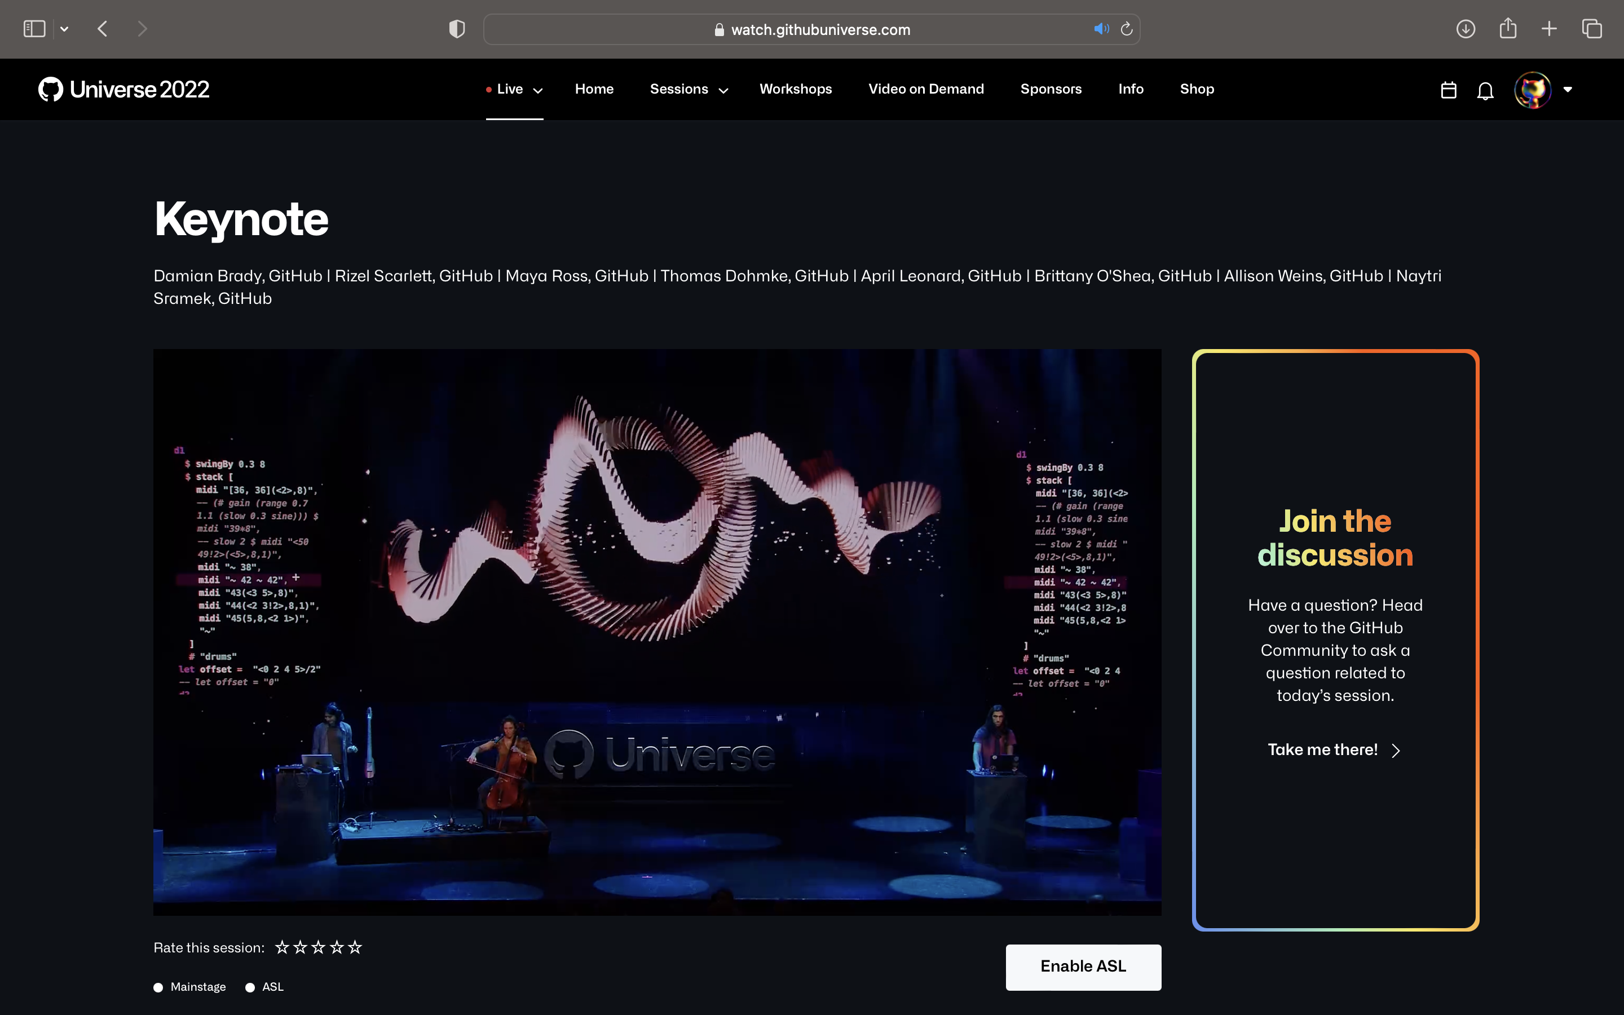Click the user profile avatar
Viewport: 1624px width, 1015px height.
point(1533,90)
